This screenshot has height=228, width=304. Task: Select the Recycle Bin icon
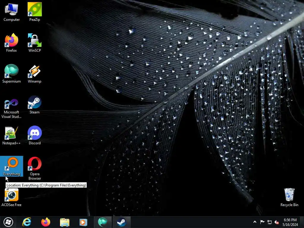pos(289,197)
